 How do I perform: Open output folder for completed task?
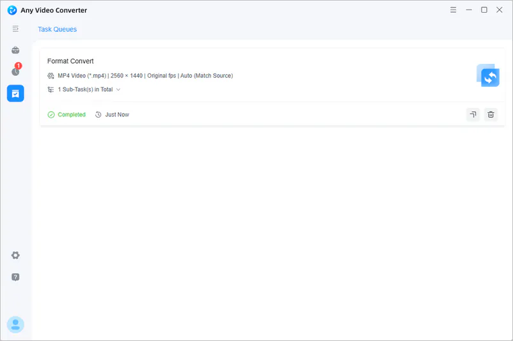point(473,114)
